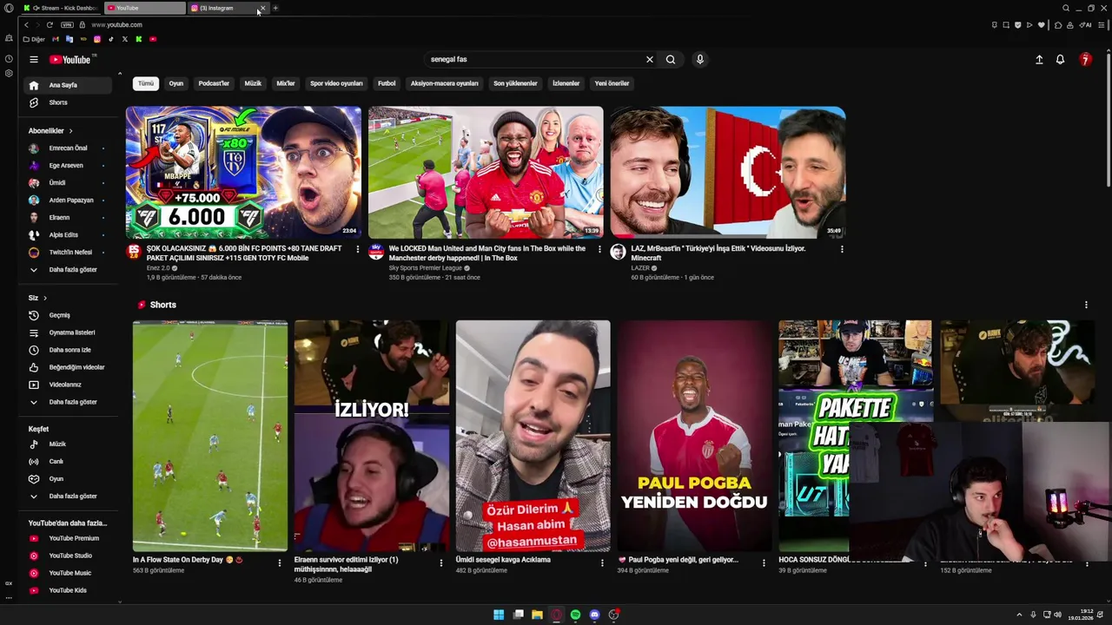Select the Tümü filter chip

[x=145, y=83]
